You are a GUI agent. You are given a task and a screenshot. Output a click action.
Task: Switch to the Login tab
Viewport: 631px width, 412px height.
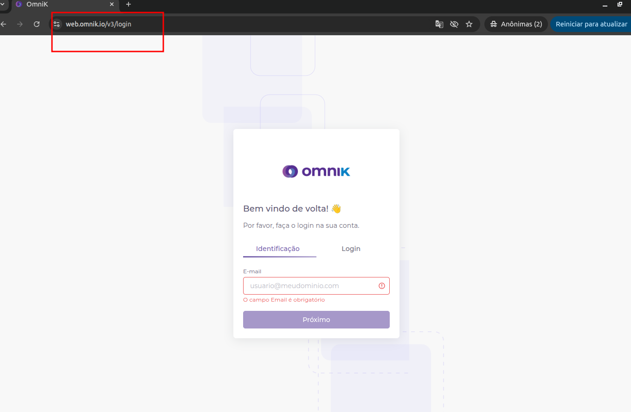pos(351,249)
